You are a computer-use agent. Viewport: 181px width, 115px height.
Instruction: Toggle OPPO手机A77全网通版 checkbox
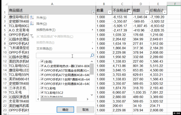[x=42, y=75]
